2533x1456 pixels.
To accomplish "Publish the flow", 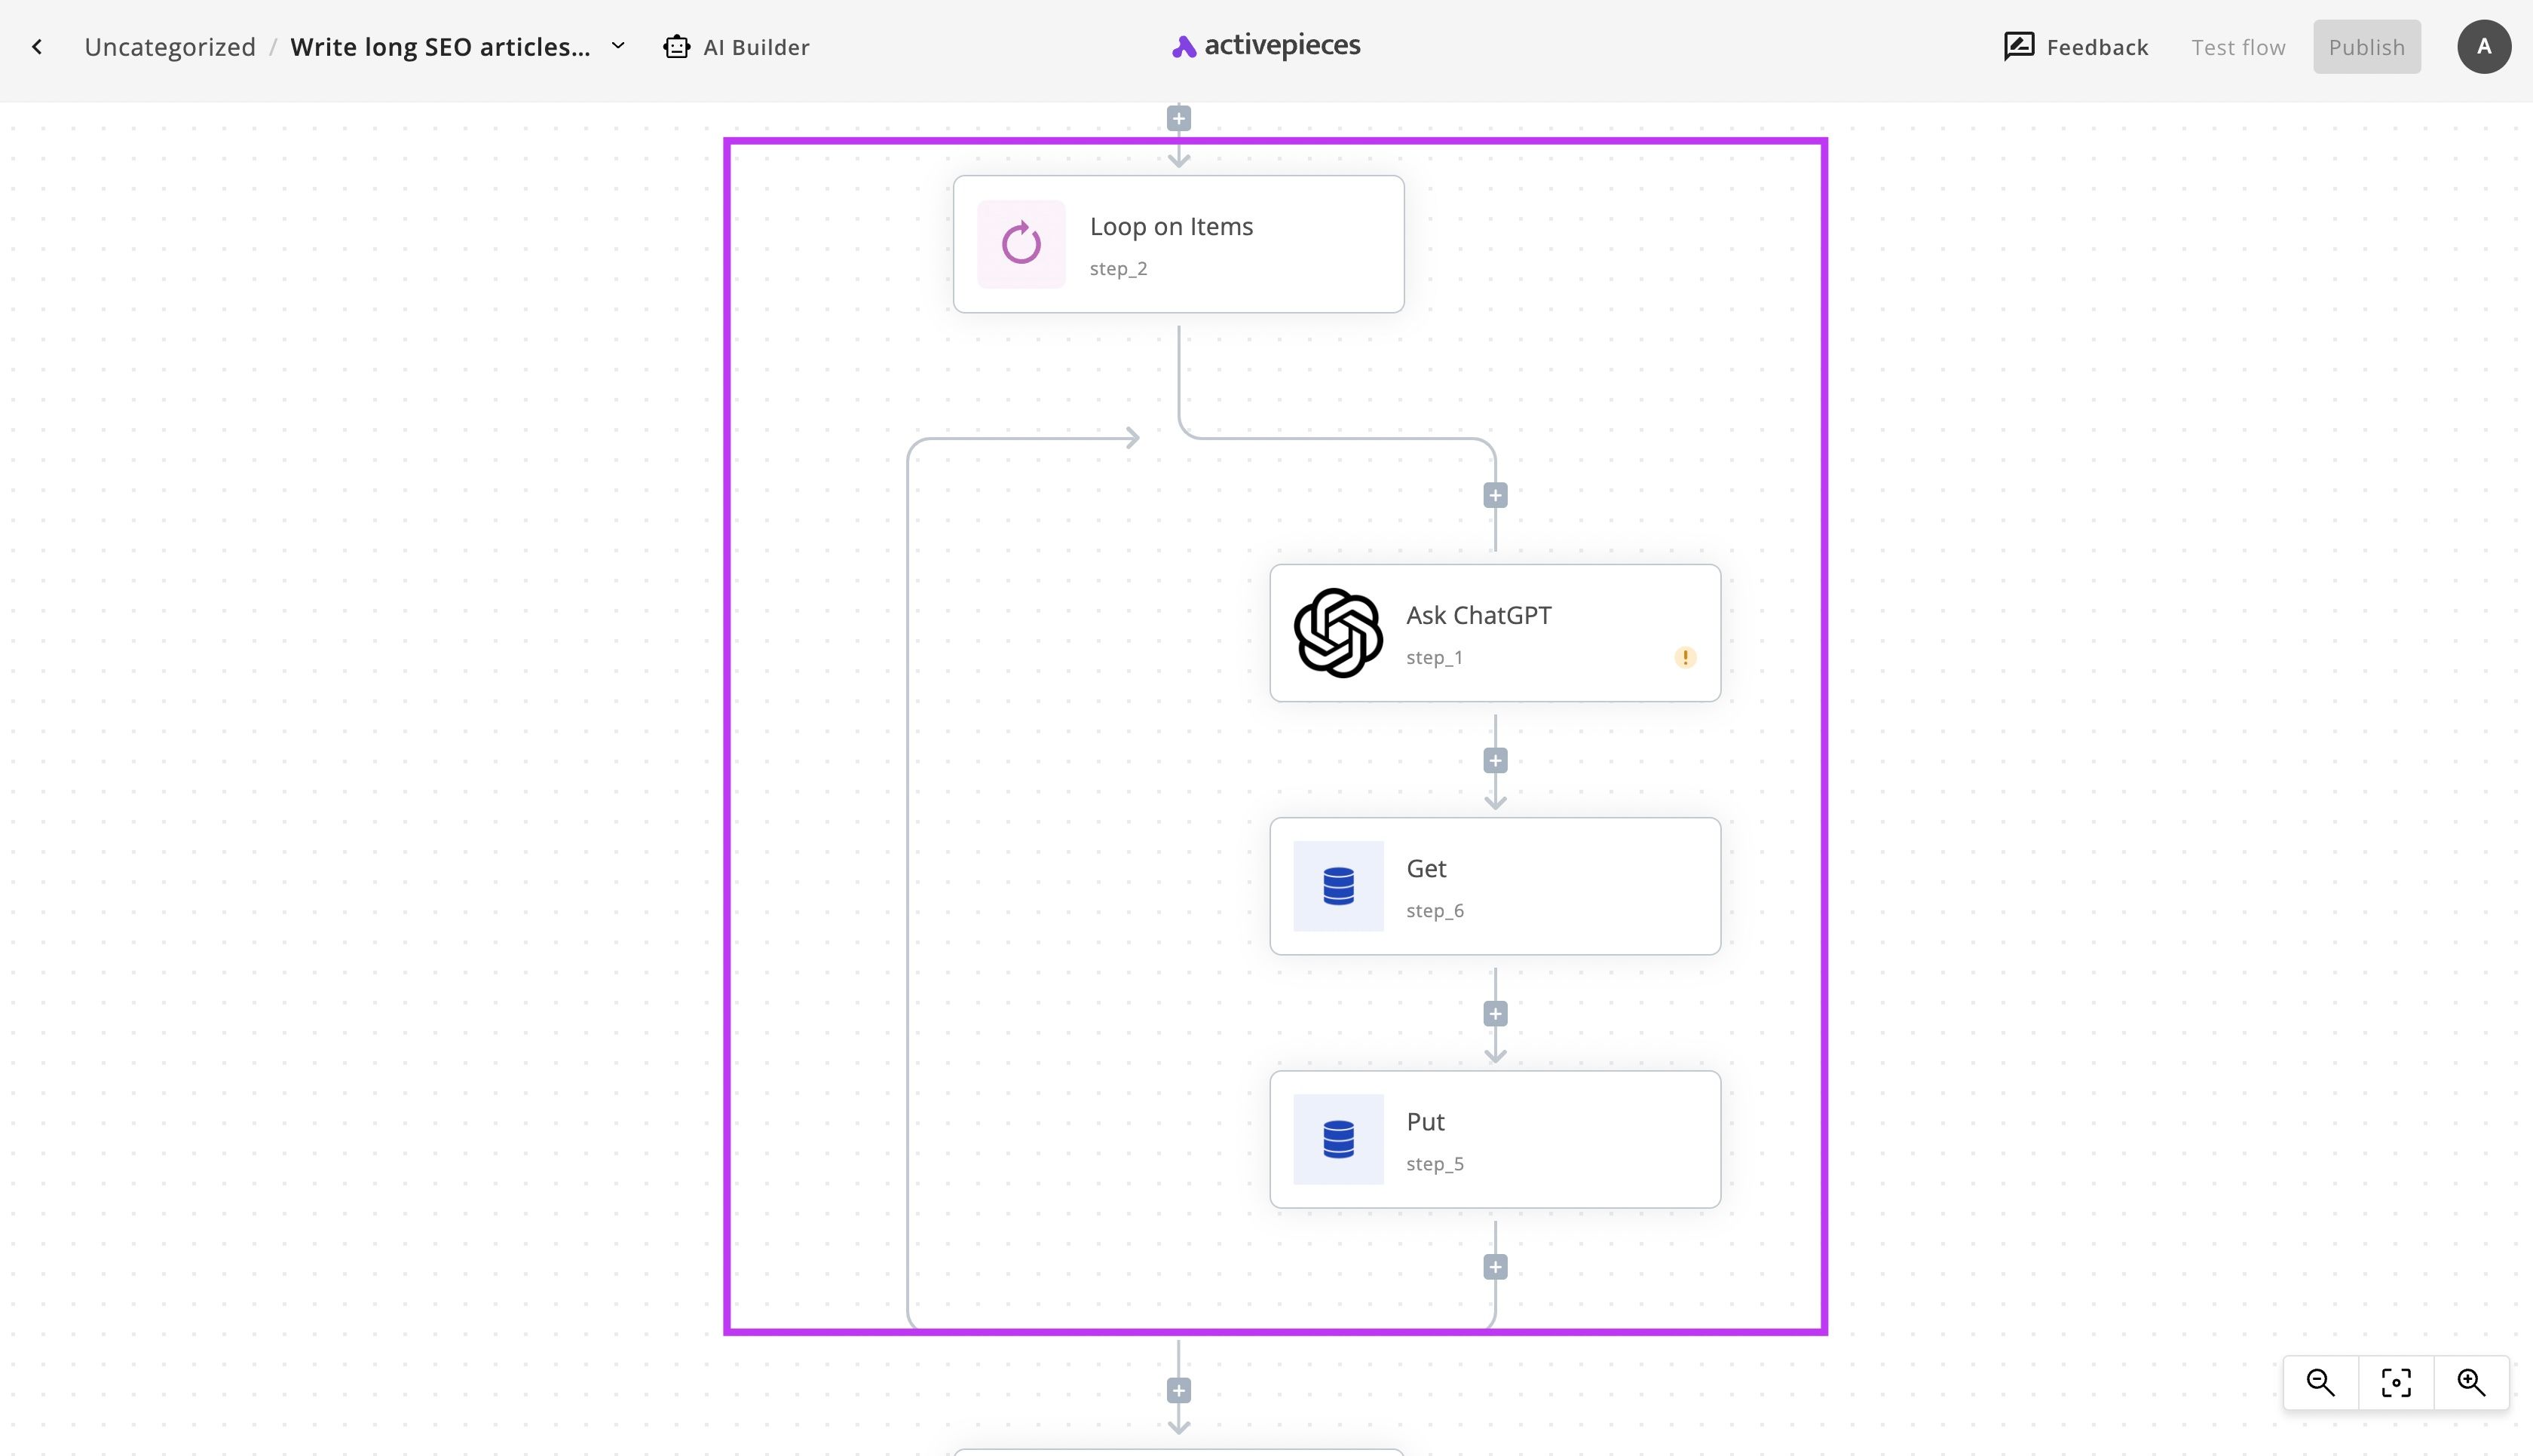I will click(x=2366, y=47).
